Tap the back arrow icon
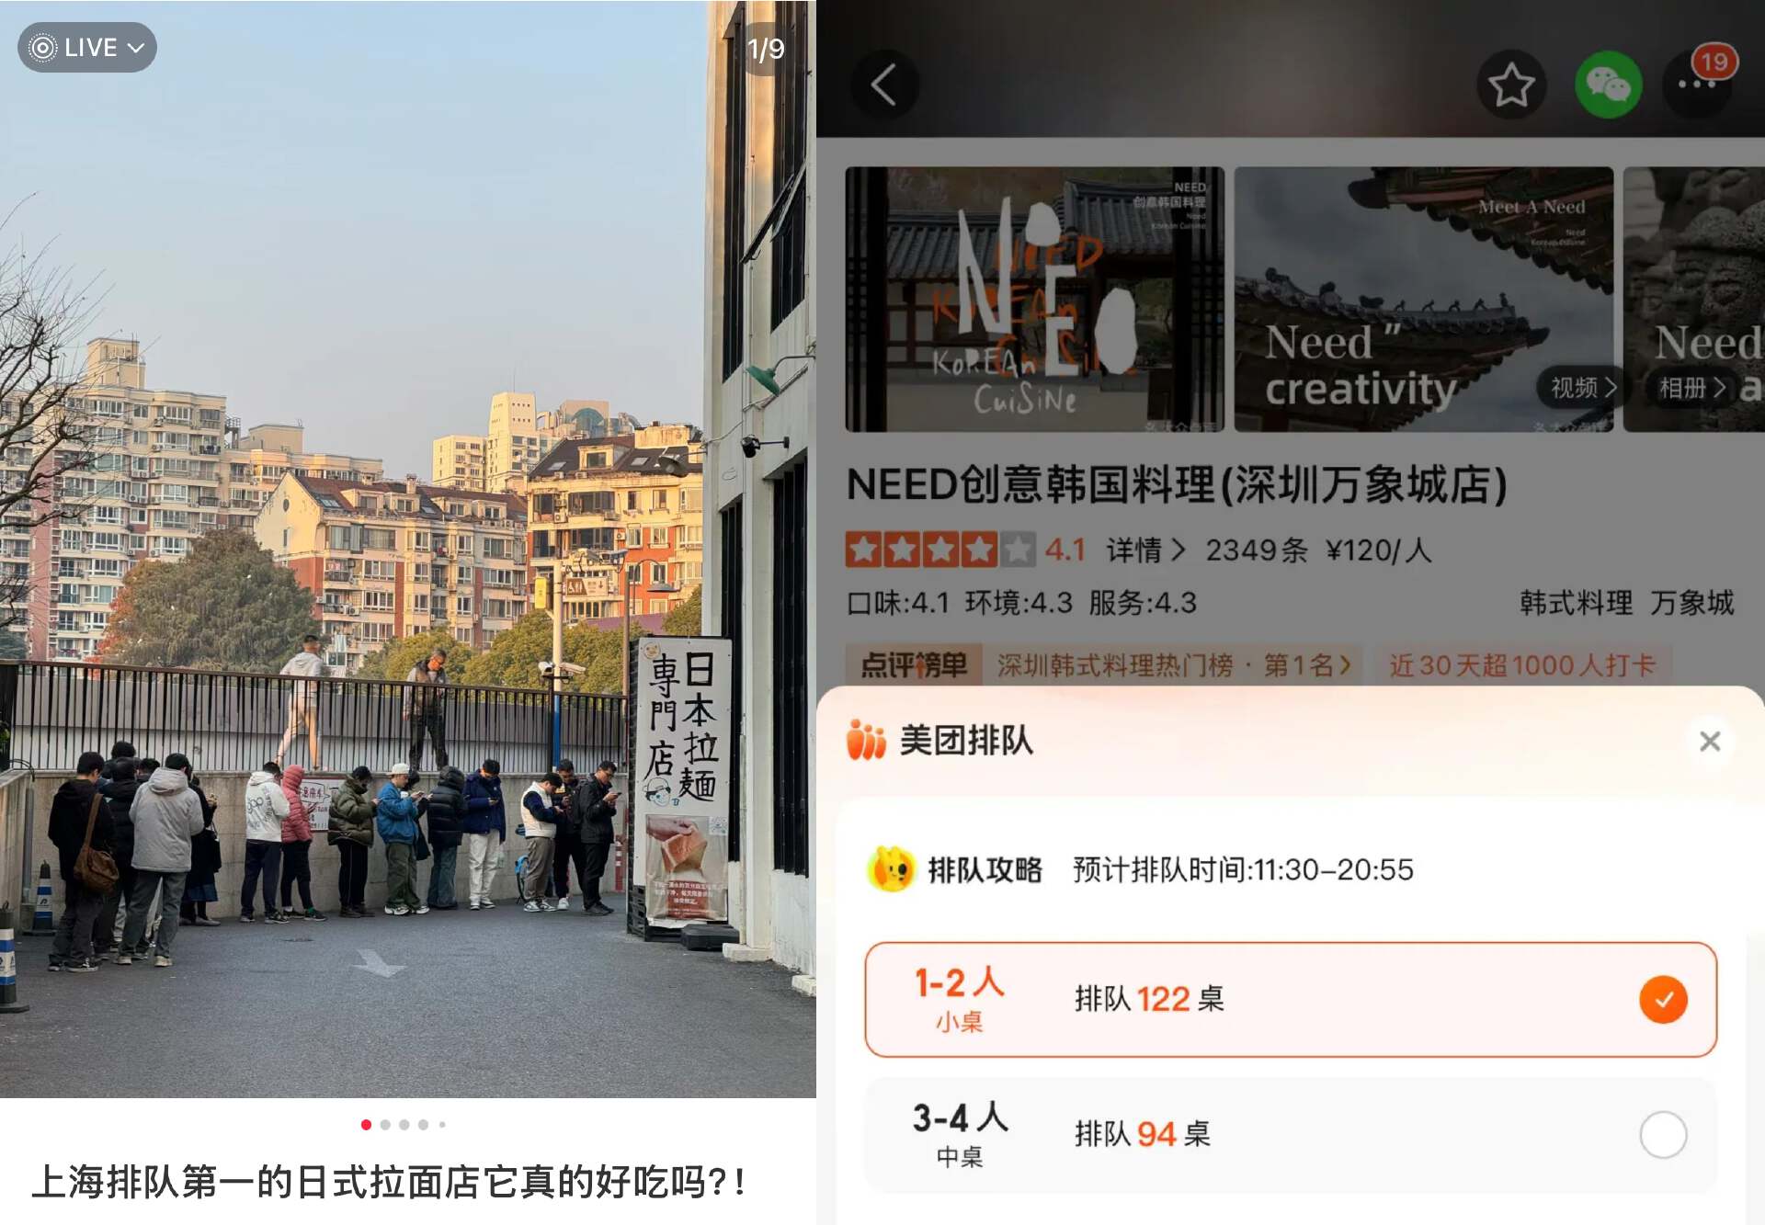This screenshot has height=1225, width=1765. coord(883,85)
